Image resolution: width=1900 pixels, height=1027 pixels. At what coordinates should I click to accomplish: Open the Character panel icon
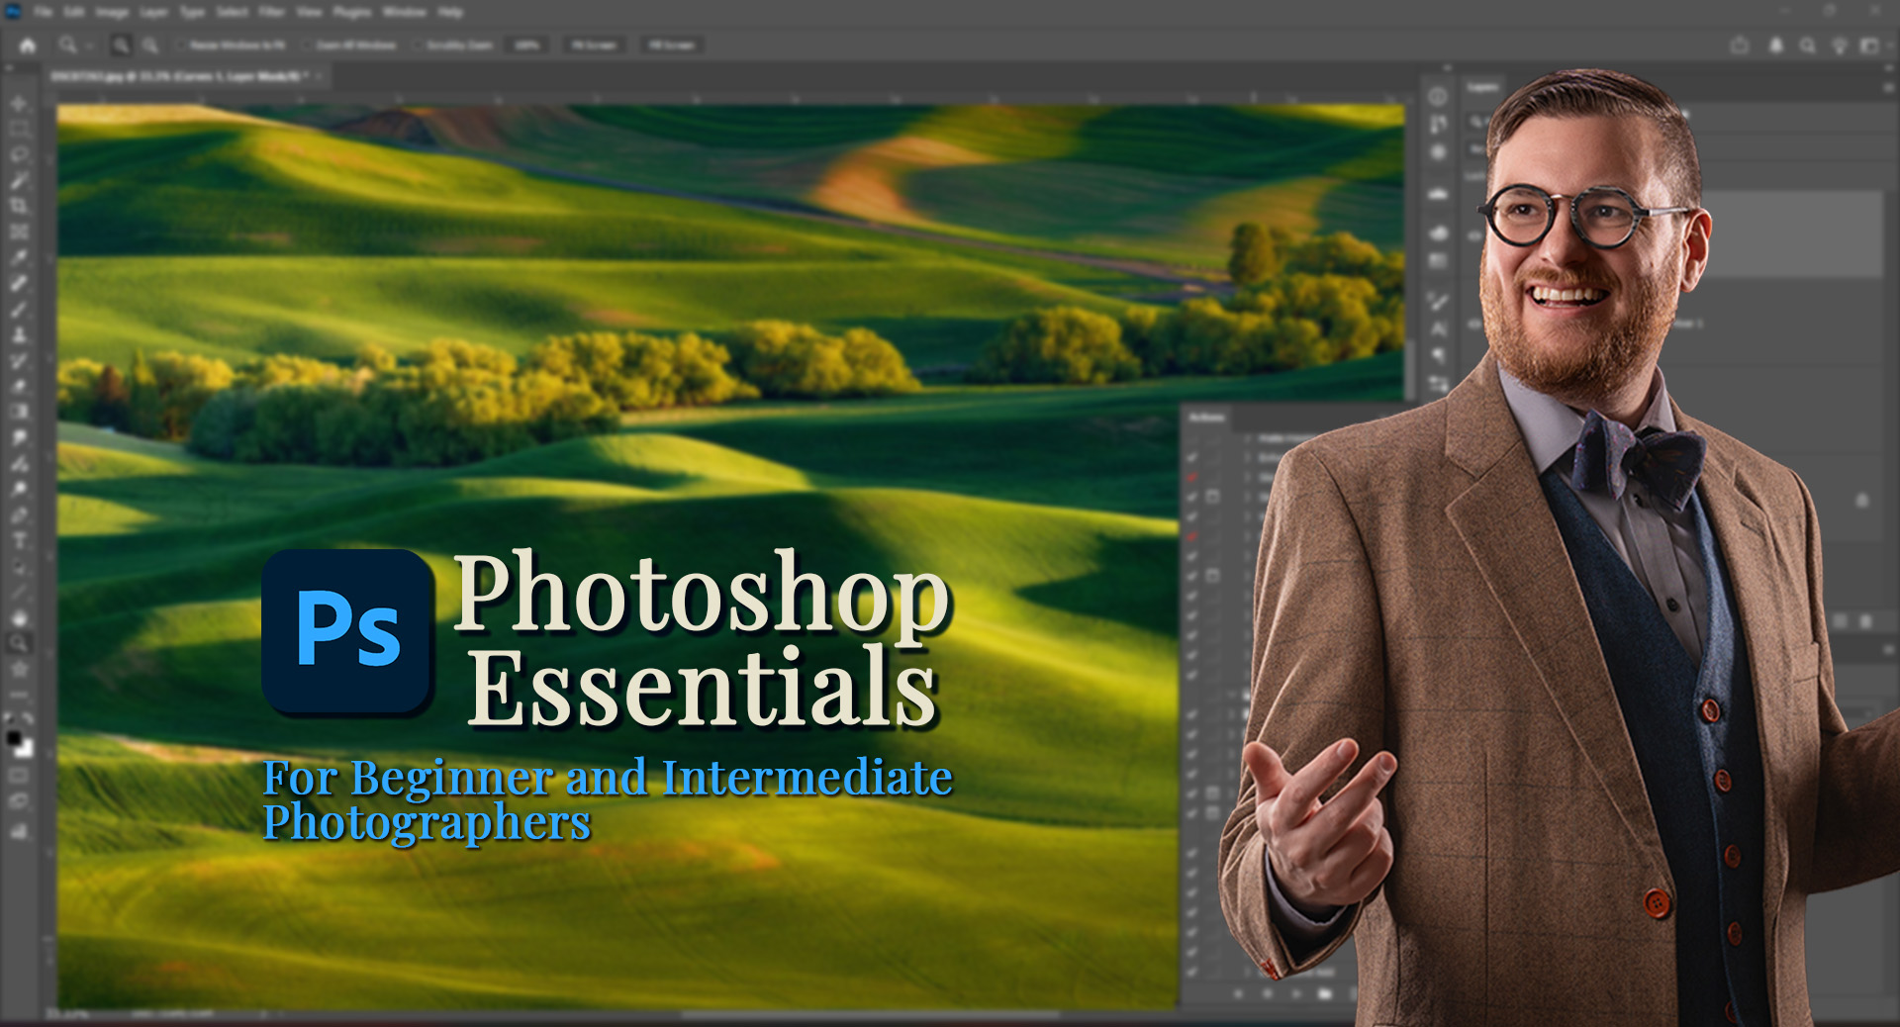click(x=1438, y=328)
